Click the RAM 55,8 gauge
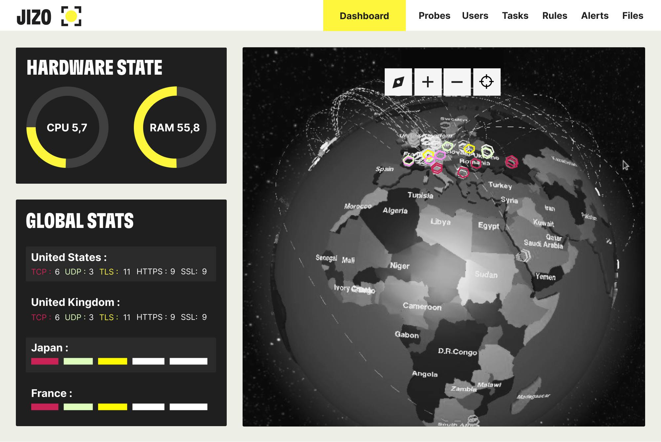This screenshot has width=661, height=442. click(x=175, y=128)
